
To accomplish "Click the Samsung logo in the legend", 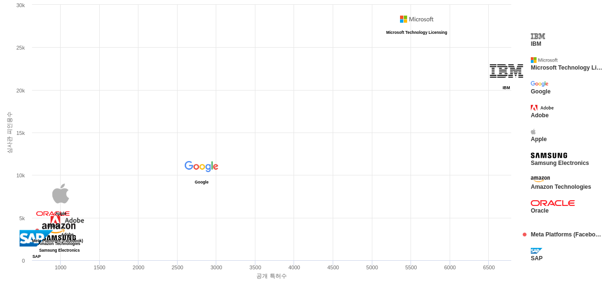I will tap(549, 155).
